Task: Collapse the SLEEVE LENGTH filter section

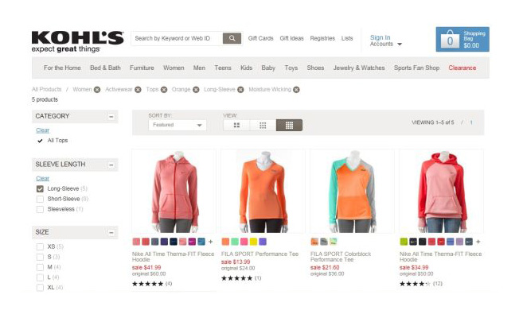Action: 111,165
